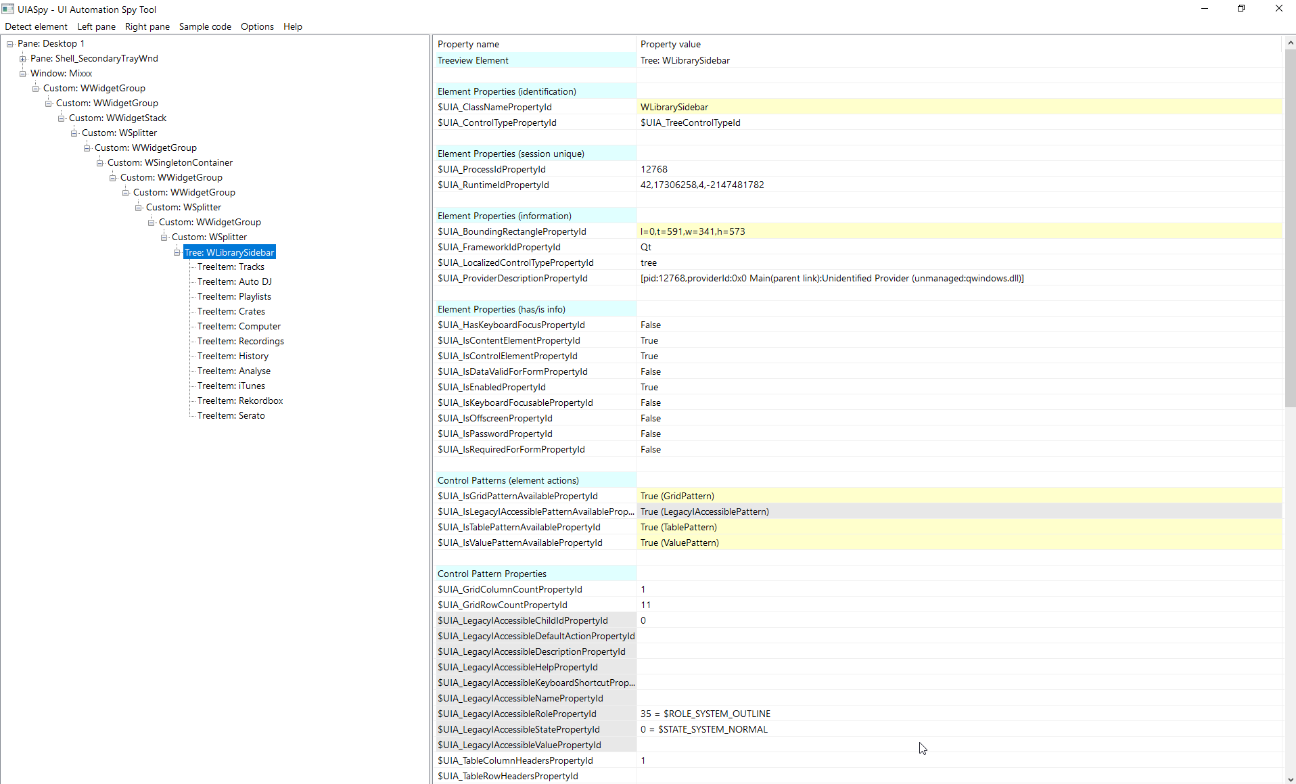Click the $UIA_TreeControlTypeId value

[690, 123]
